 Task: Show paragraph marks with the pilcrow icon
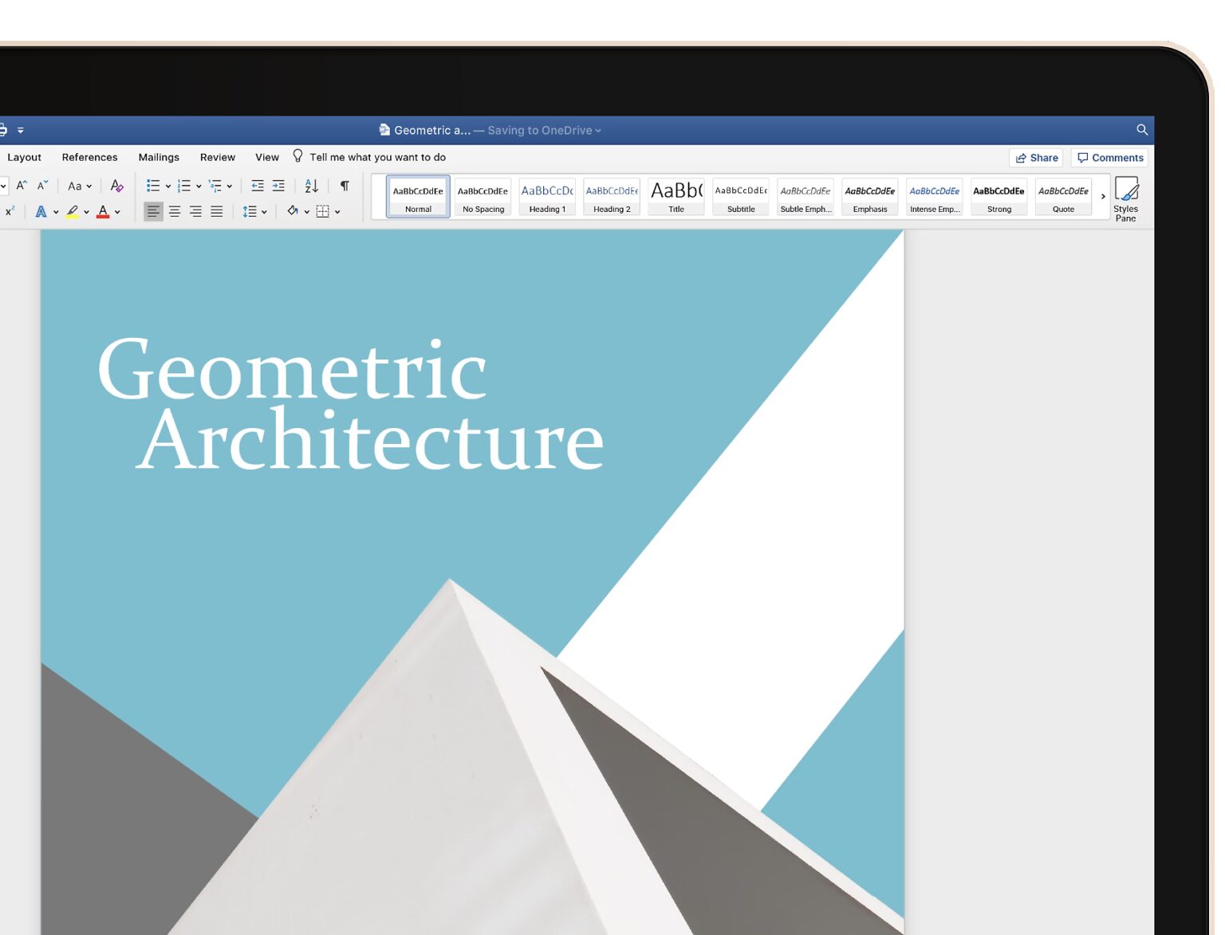(x=345, y=185)
